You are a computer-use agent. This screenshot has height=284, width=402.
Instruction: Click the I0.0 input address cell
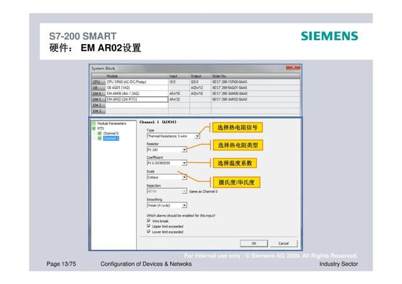pyautogui.click(x=179, y=82)
